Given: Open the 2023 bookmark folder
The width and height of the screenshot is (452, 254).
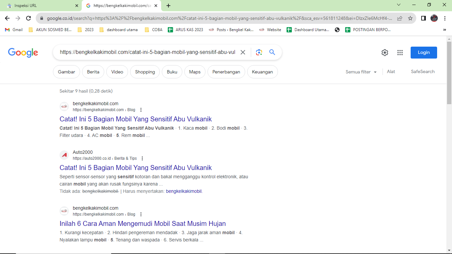Looking at the screenshot, I should (86, 30).
